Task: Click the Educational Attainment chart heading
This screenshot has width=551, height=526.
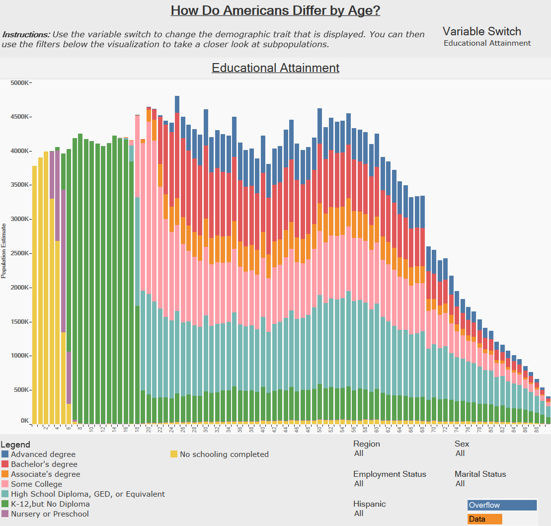Action: pyautogui.click(x=275, y=68)
